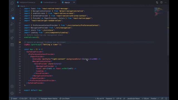Open the Explorer view in activity bar
The width and height of the screenshot is (178, 100).
coord(12,3)
